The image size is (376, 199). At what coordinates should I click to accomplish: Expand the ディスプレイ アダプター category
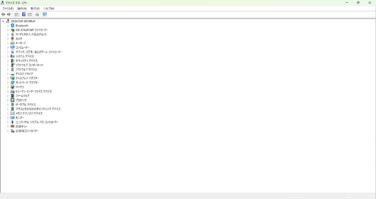pyautogui.click(x=8, y=78)
